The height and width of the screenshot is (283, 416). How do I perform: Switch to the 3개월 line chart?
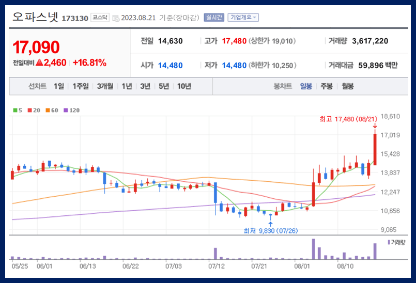coord(105,86)
